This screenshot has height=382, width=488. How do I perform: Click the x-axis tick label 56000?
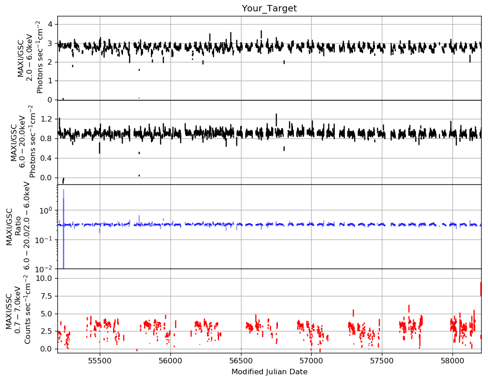(170, 361)
